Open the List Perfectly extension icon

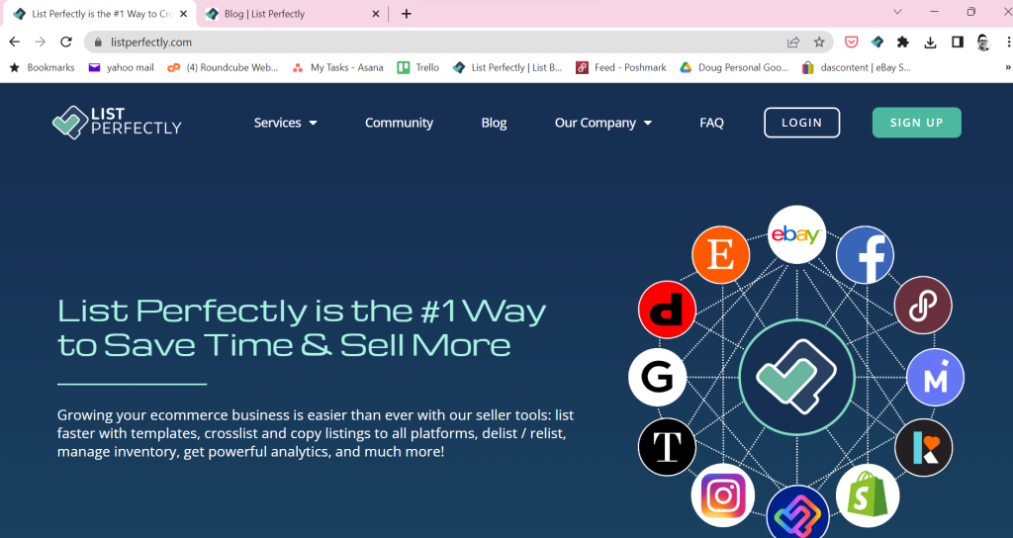[877, 42]
